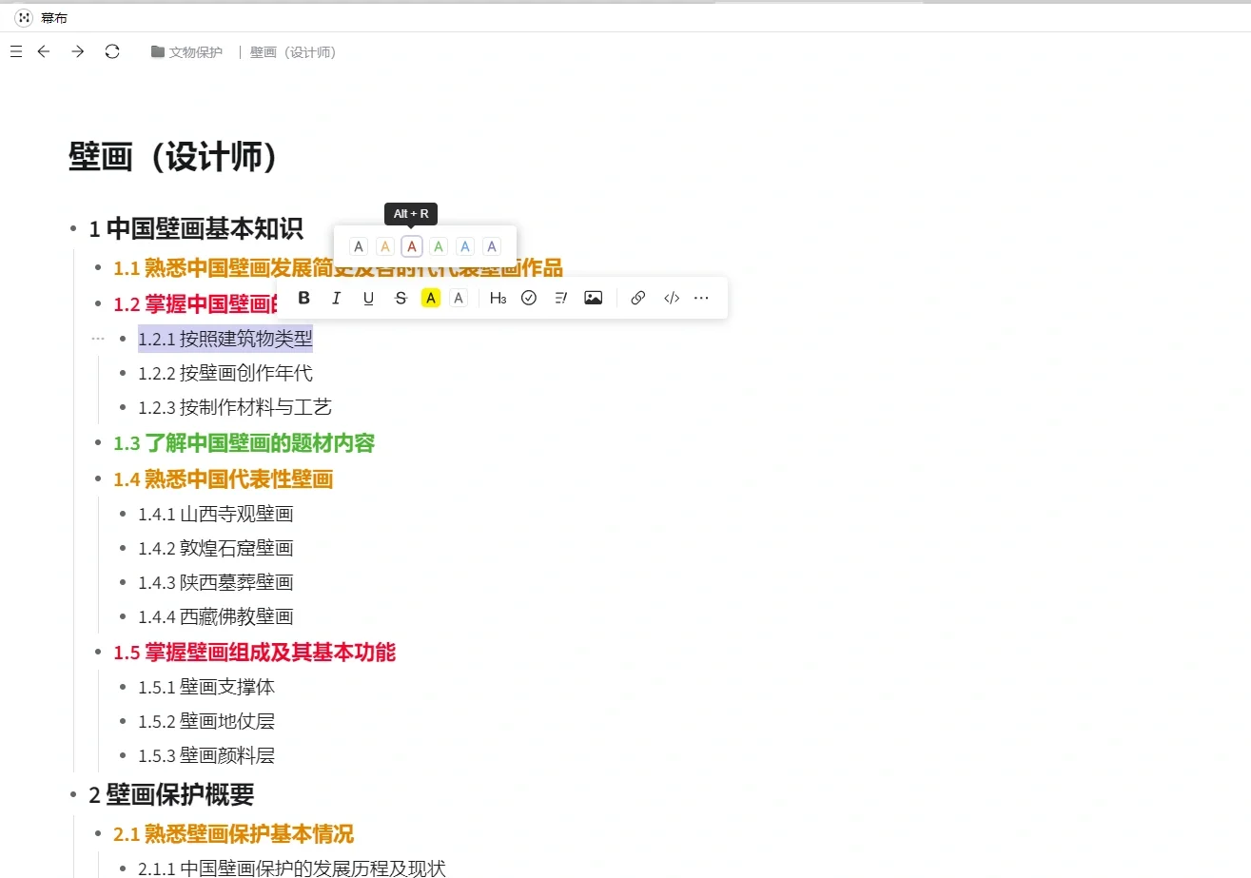Open the hamburger menu at top left

(x=15, y=52)
